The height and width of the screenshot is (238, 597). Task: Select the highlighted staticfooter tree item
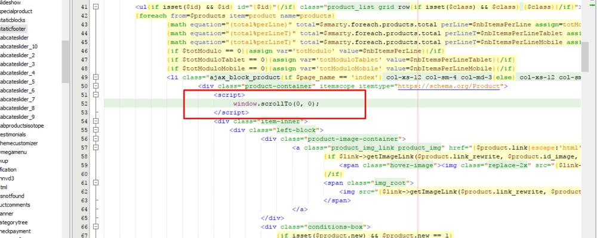(14, 29)
